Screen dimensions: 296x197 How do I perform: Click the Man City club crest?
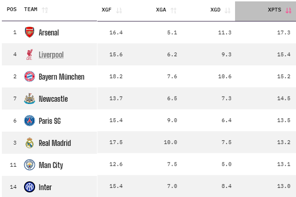click(30, 165)
